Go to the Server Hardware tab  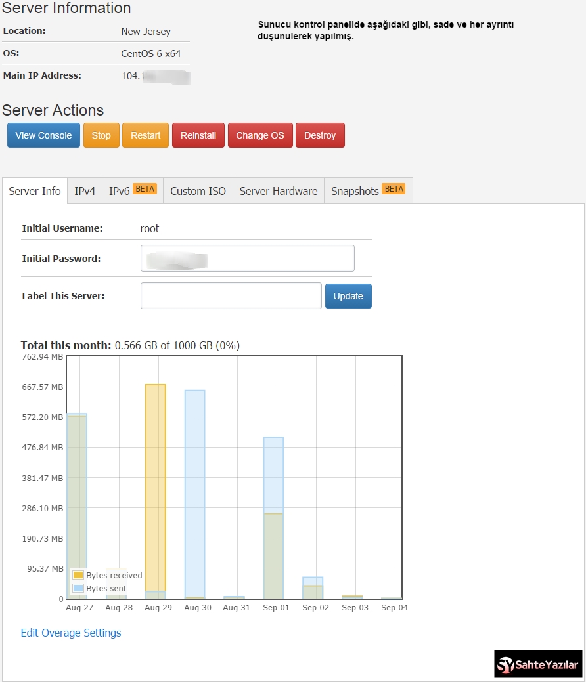(279, 191)
